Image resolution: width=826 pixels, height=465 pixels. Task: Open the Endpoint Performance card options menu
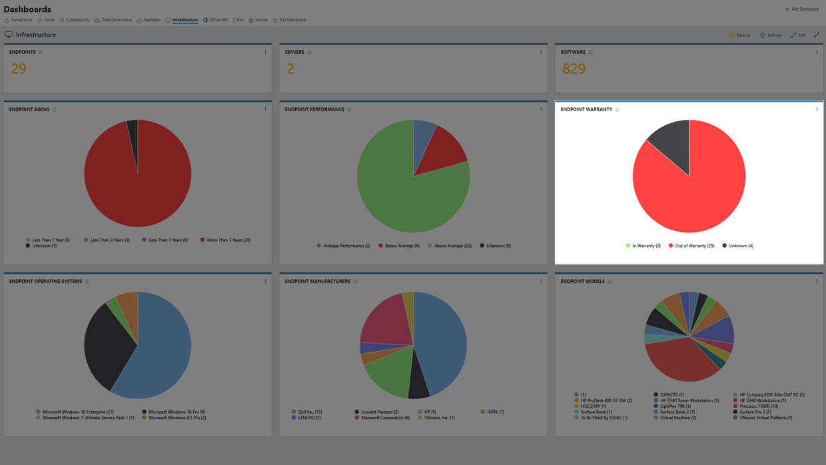[x=541, y=109]
